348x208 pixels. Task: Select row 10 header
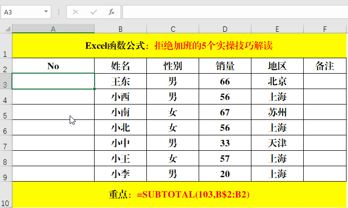tap(6, 195)
